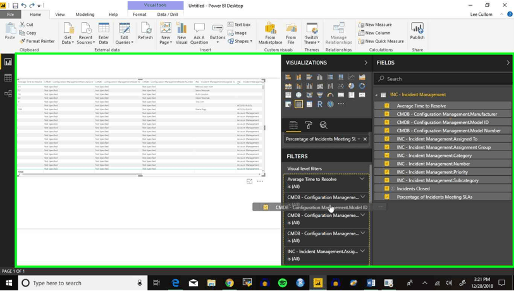
Task: Click the Publish icon
Action: coord(417,31)
